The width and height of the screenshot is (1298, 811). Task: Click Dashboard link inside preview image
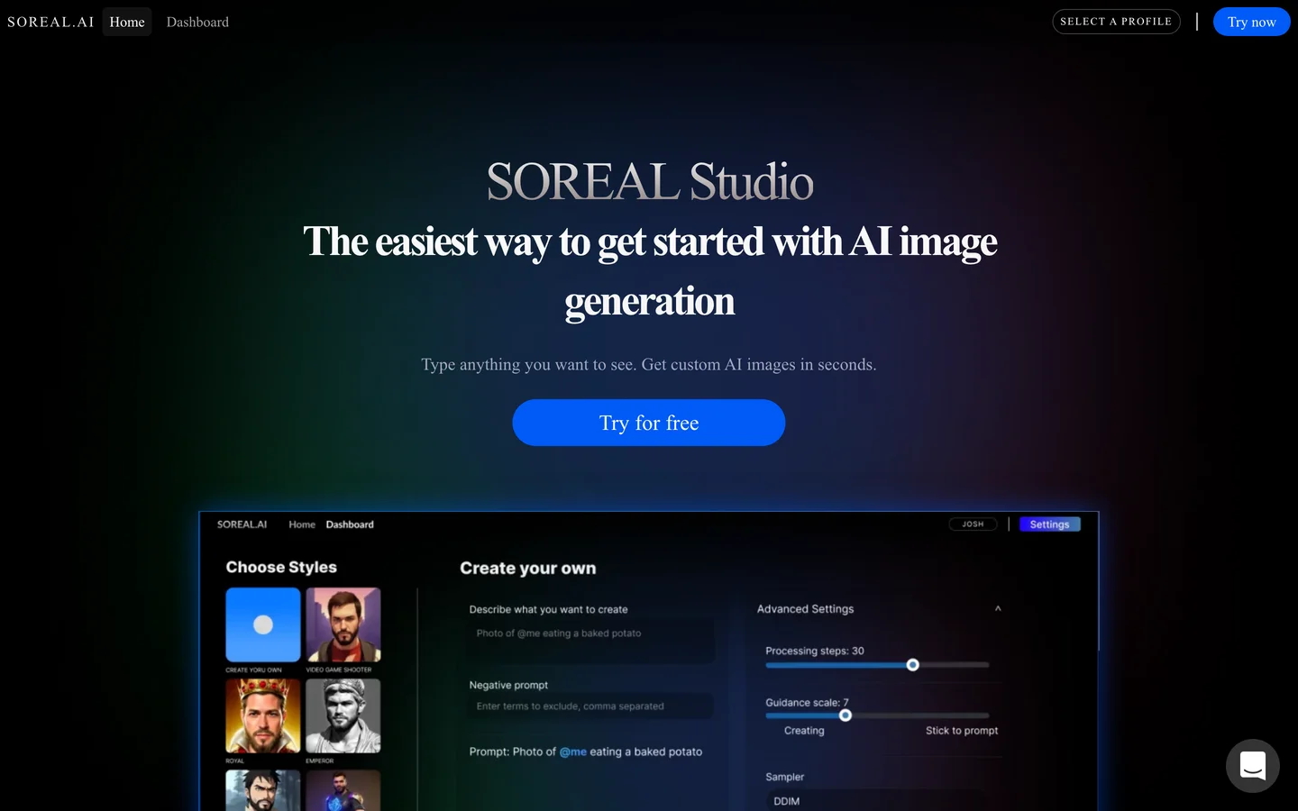pos(350,524)
